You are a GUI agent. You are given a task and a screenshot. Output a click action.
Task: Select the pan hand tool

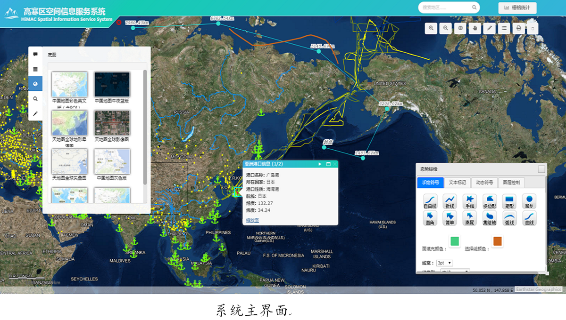[x=475, y=28]
